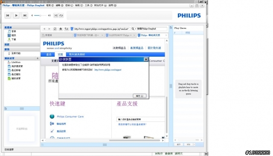Open the third top navigation link

tap(154, 48)
